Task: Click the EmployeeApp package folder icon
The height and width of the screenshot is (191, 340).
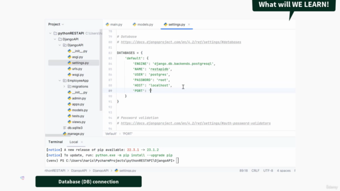Action: pos(65,81)
